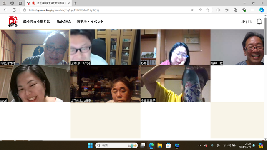Go back to the previous page
This screenshot has width=267, height=150.
pyautogui.click(x=5, y=10)
